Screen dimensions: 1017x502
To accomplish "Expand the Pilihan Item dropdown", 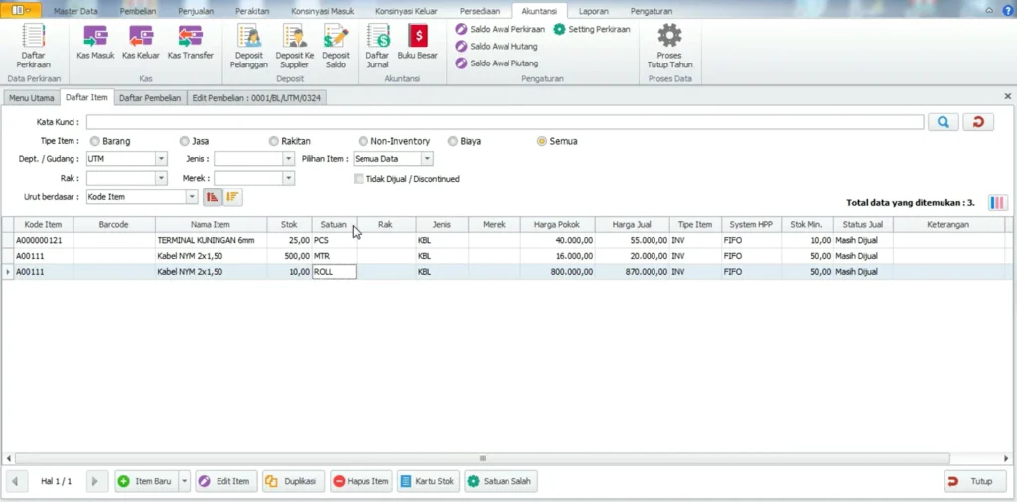I will pos(427,158).
